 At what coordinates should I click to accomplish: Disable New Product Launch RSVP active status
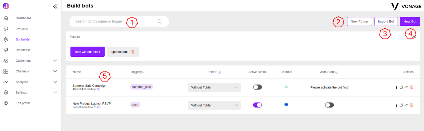257,105
